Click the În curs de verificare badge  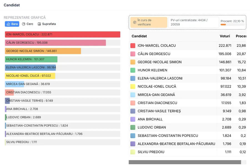tap(149, 22)
